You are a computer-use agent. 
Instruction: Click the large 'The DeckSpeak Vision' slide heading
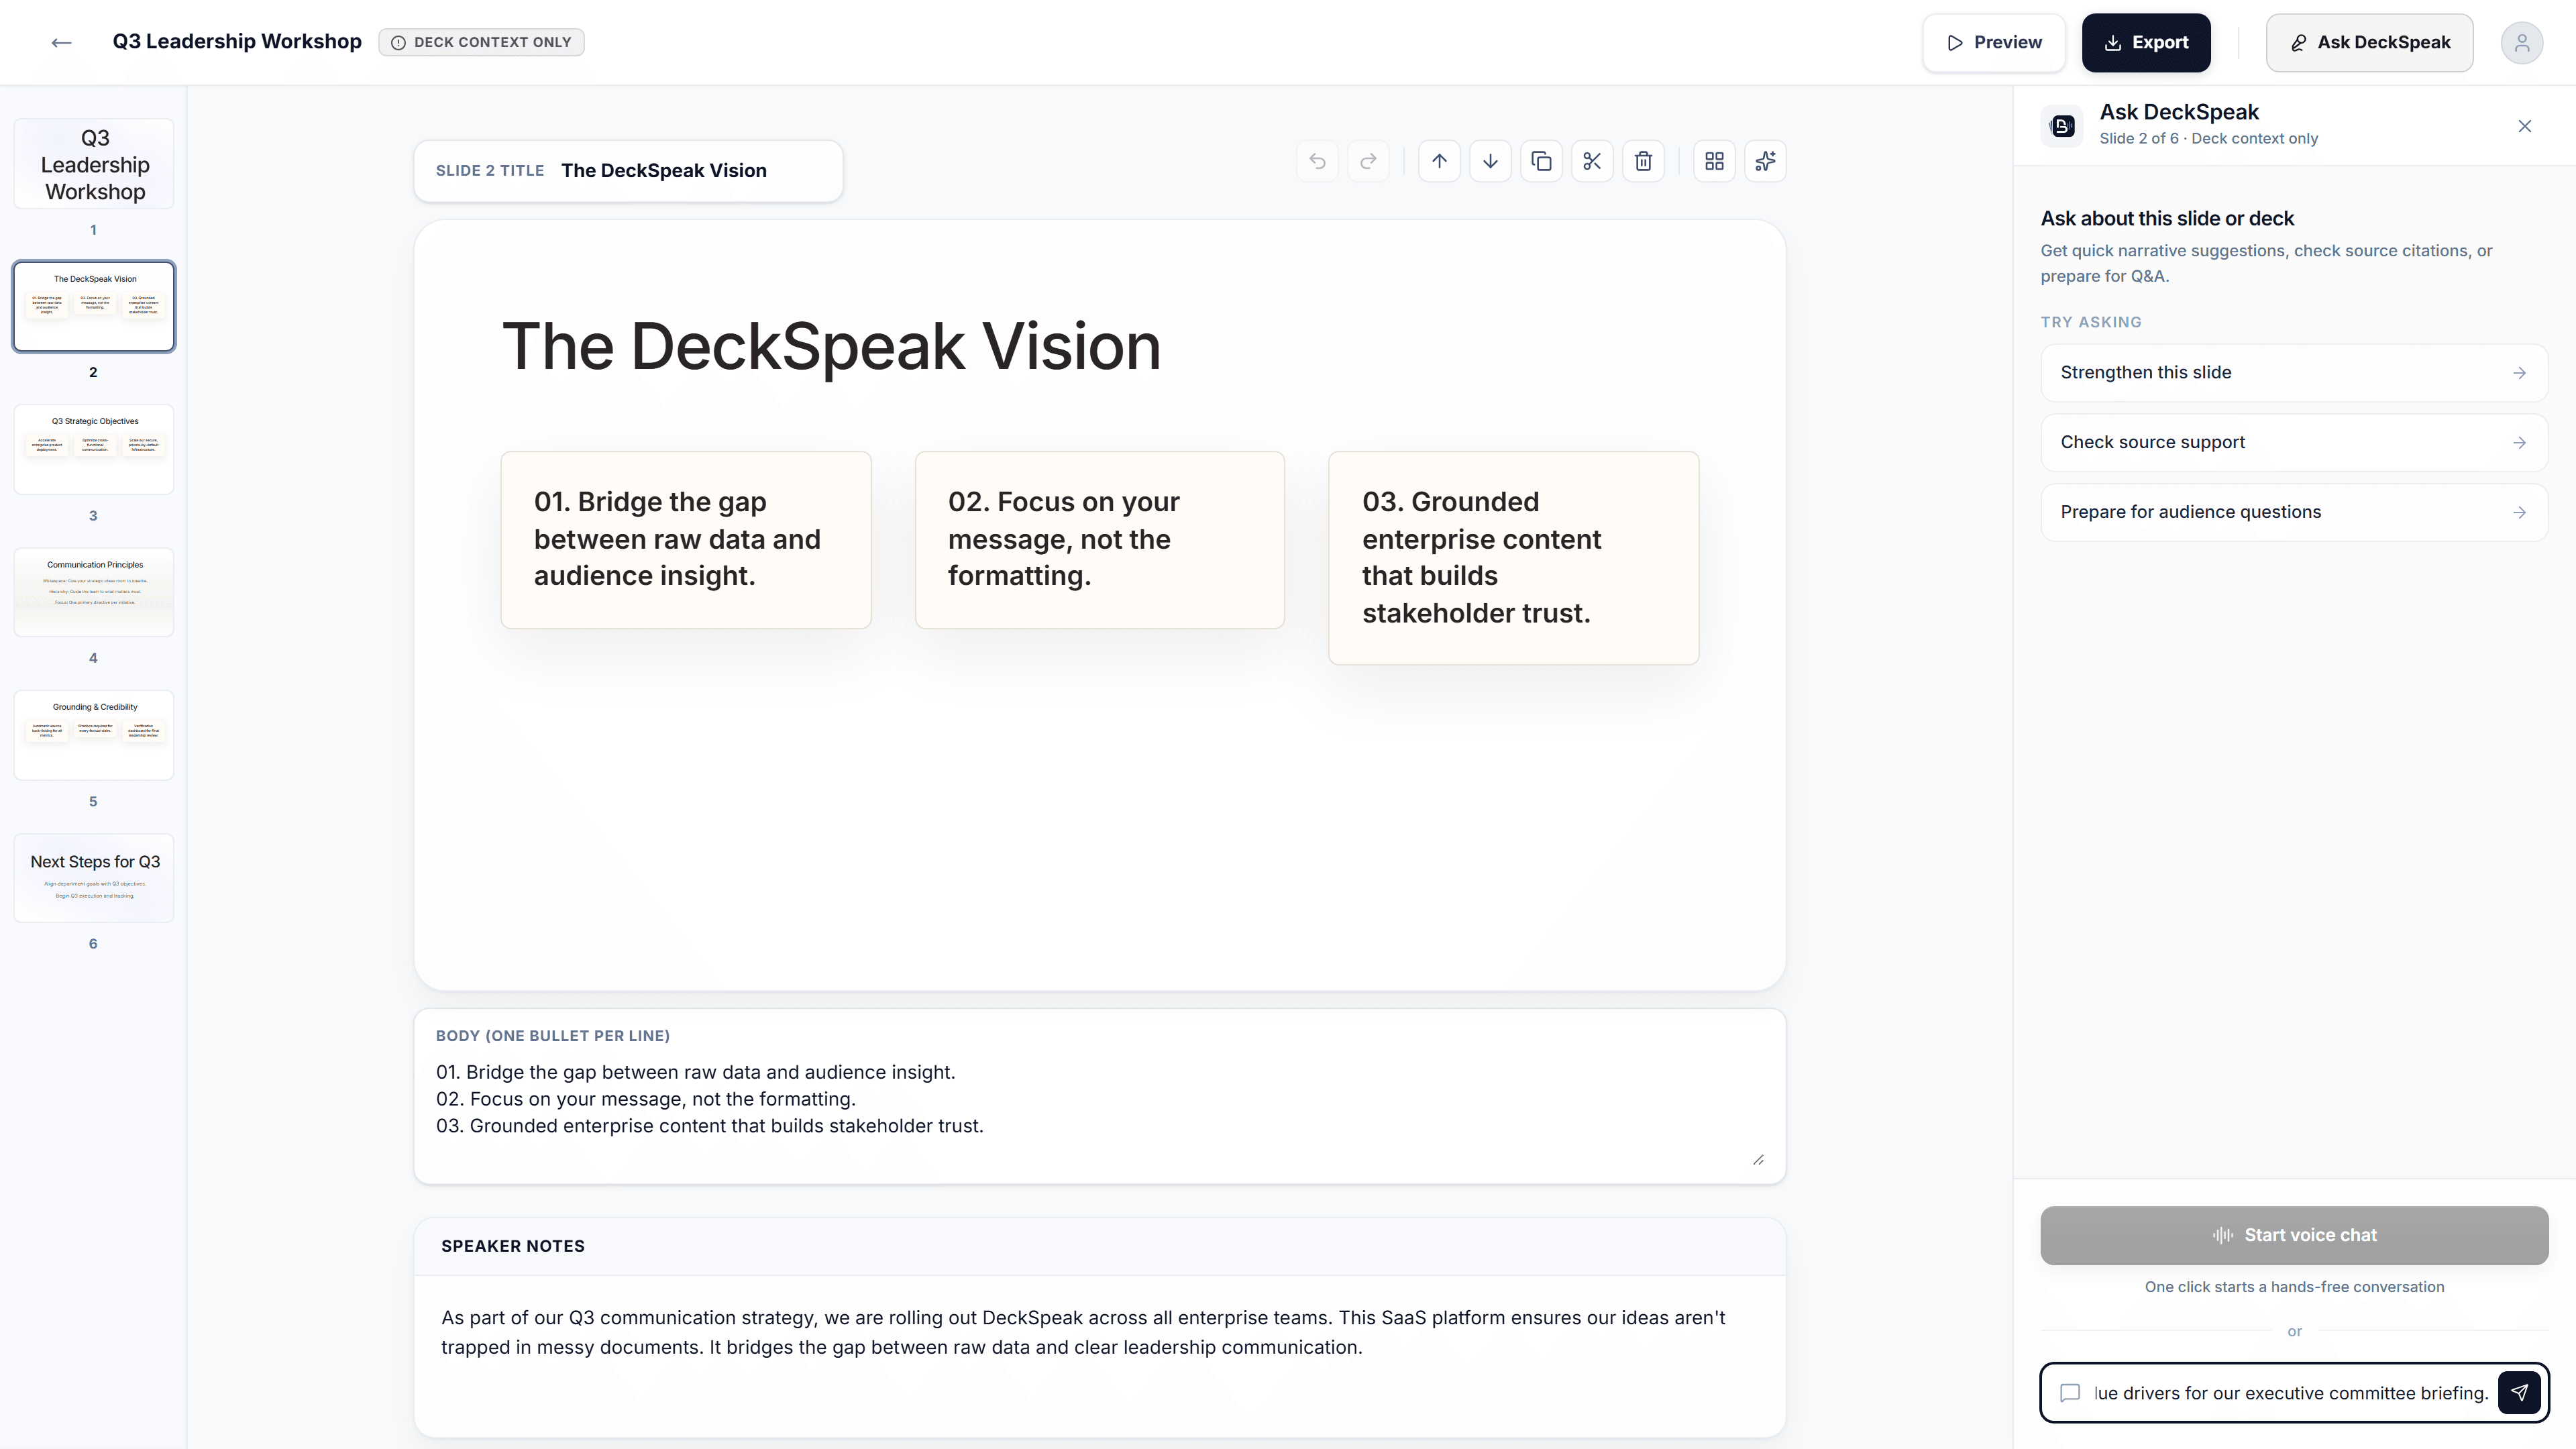coord(831,347)
